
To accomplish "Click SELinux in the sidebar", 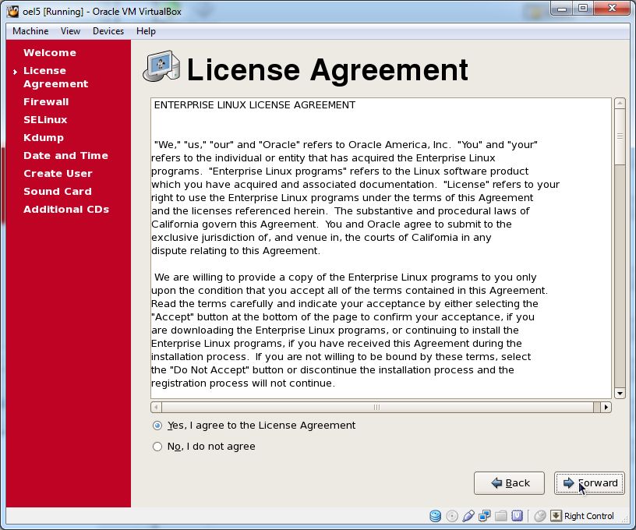I will (45, 119).
